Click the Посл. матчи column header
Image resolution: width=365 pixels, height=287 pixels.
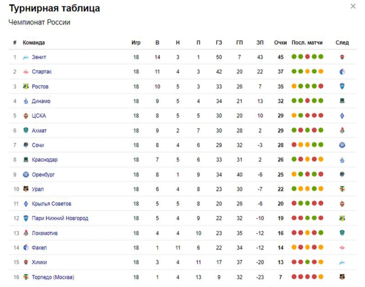[x=307, y=43]
